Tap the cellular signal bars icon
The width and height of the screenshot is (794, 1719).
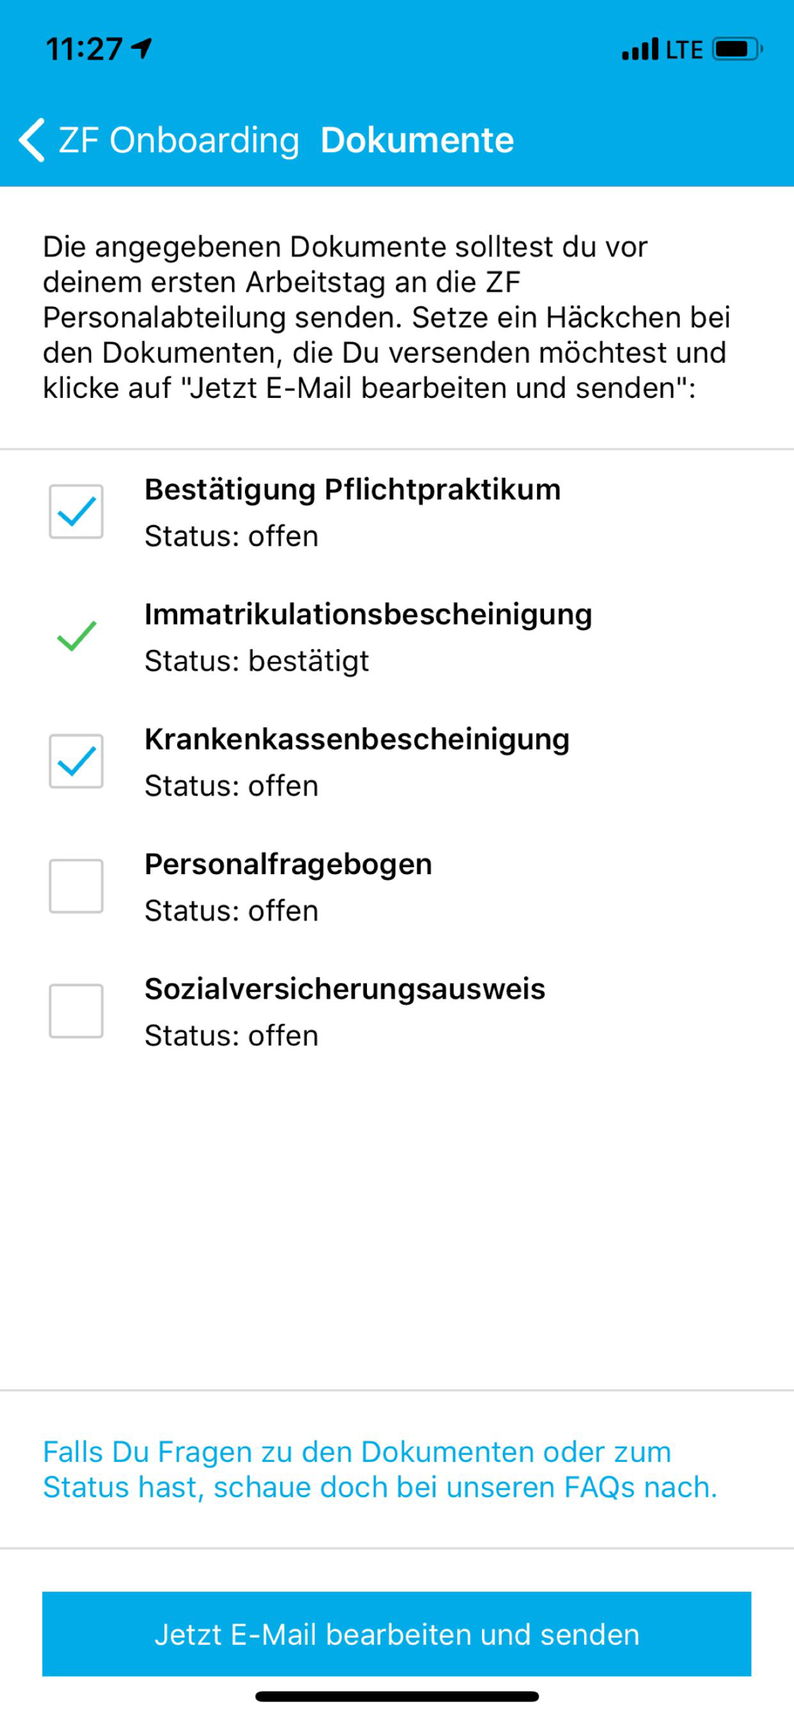pos(640,49)
